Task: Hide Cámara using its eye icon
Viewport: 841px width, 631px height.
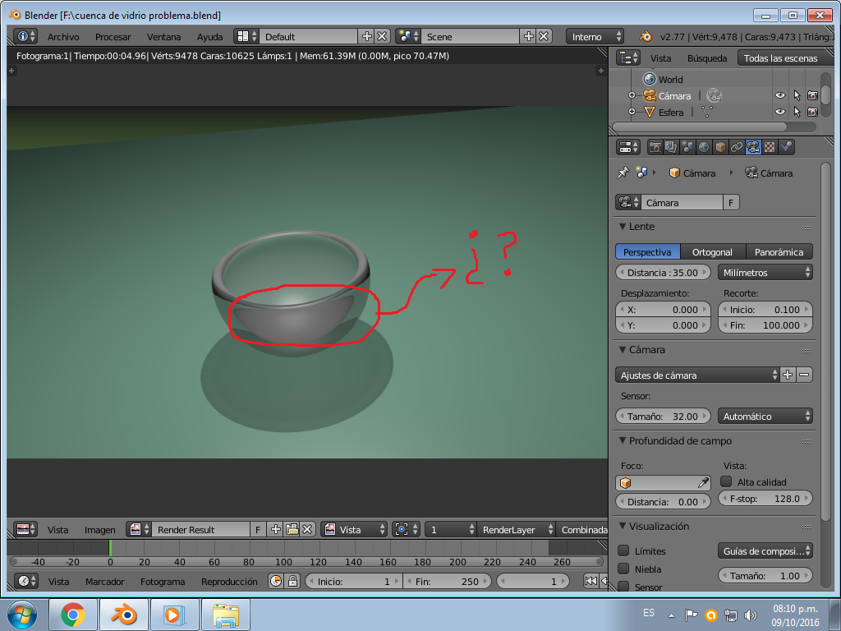Action: pos(780,95)
